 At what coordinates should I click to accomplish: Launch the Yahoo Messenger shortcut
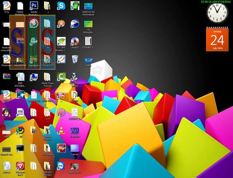(61, 95)
